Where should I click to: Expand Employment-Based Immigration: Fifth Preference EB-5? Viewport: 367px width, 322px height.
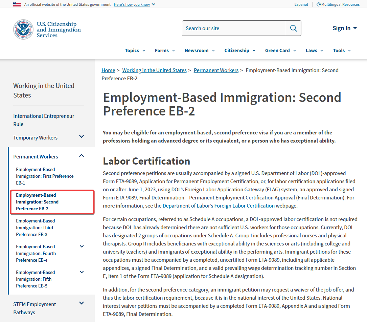click(x=82, y=272)
